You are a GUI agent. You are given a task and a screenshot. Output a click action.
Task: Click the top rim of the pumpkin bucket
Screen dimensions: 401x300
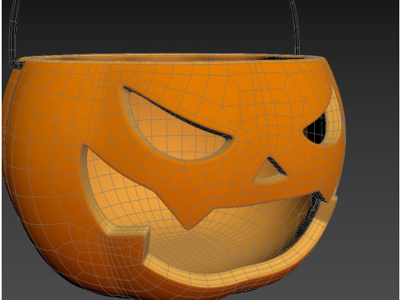tap(171, 57)
